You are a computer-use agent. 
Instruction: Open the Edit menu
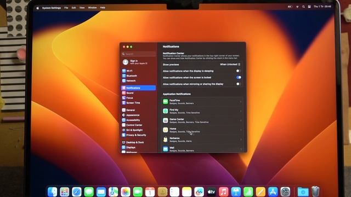(73, 8)
